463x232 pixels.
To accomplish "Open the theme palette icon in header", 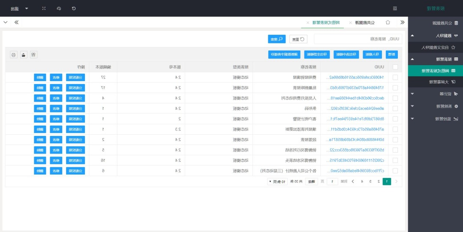I will 59,8.
